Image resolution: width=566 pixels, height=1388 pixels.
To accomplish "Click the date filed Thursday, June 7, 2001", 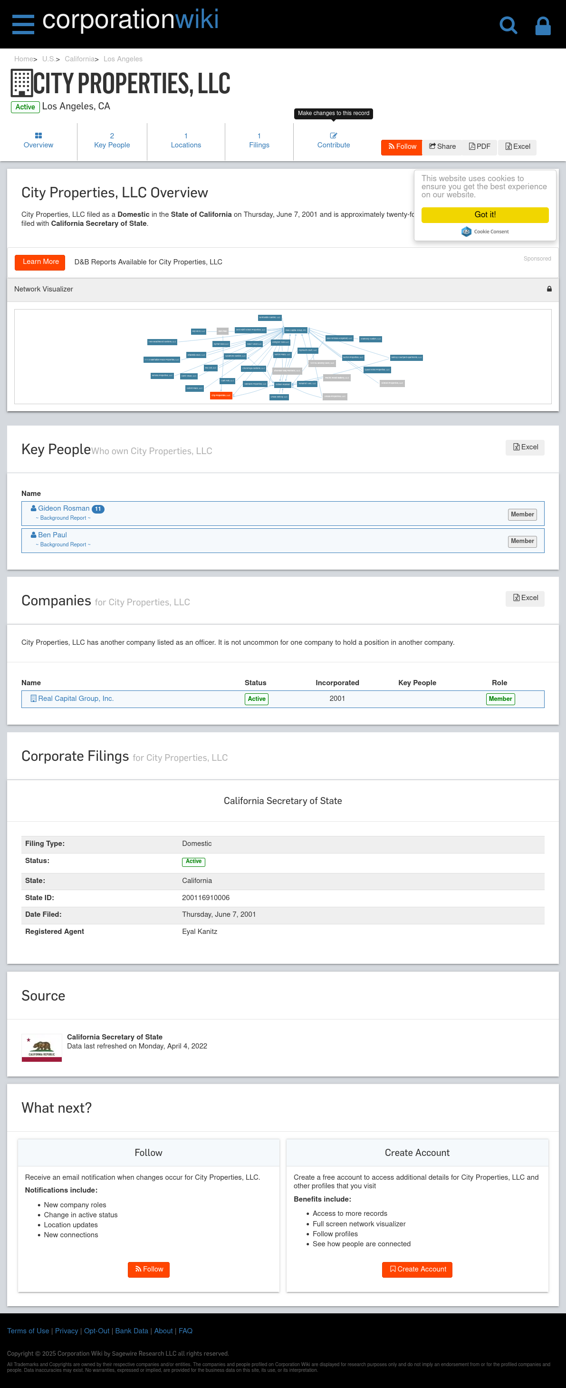I will click(x=219, y=915).
